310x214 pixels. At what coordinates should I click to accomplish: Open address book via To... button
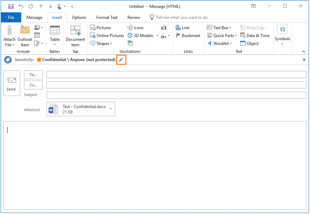(x=33, y=75)
